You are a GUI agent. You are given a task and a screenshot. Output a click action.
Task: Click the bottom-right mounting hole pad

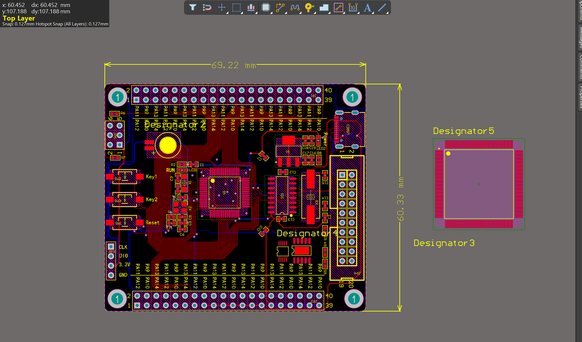tap(353, 298)
